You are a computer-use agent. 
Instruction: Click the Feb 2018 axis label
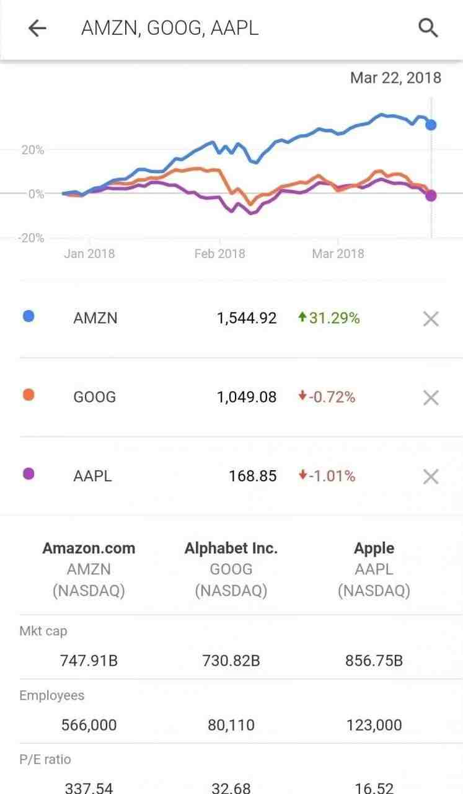click(219, 254)
